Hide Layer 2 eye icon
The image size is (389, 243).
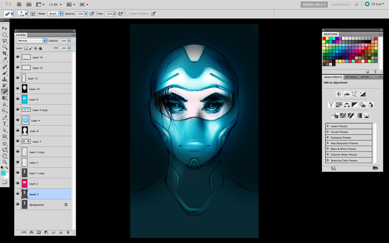(x=17, y=183)
